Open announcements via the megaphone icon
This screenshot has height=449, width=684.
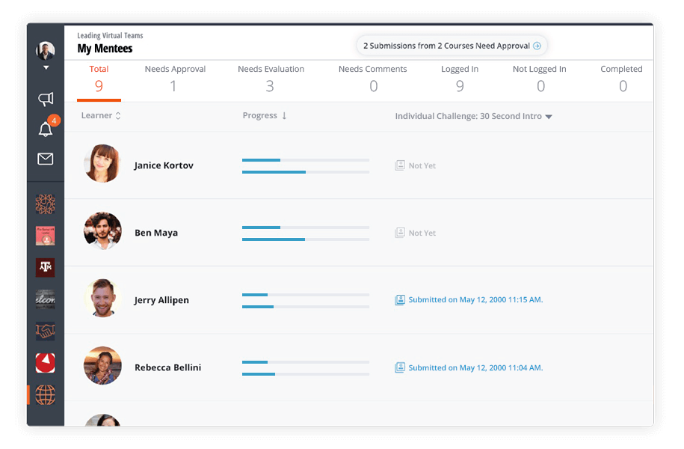click(45, 99)
